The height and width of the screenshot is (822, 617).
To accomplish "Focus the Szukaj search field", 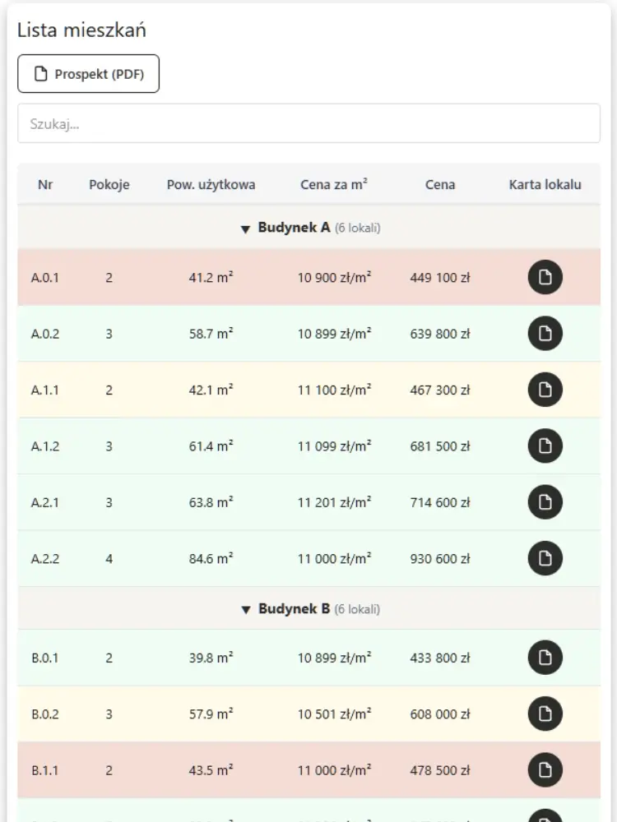I will tap(308, 123).
